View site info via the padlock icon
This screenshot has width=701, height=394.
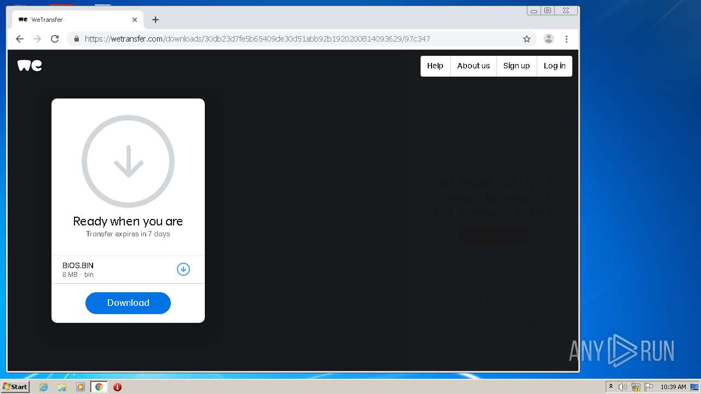pyautogui.click(x=76, y=39)
